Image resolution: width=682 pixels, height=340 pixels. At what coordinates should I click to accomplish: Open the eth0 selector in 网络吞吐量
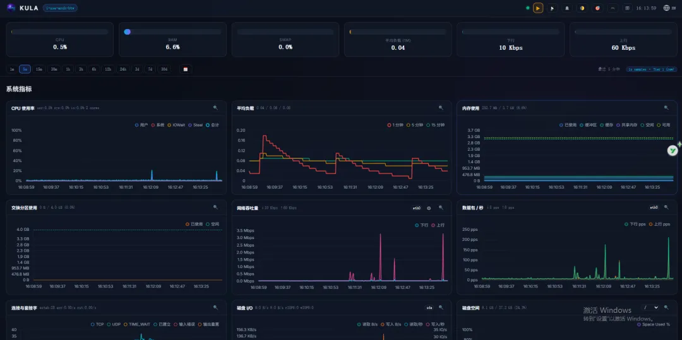point(417,208)
